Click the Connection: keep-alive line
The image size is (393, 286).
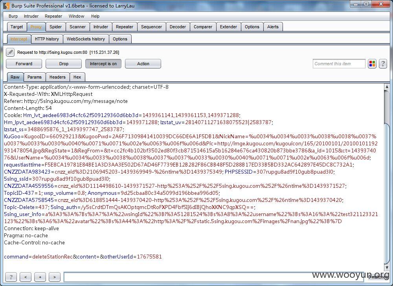point(31,228)
